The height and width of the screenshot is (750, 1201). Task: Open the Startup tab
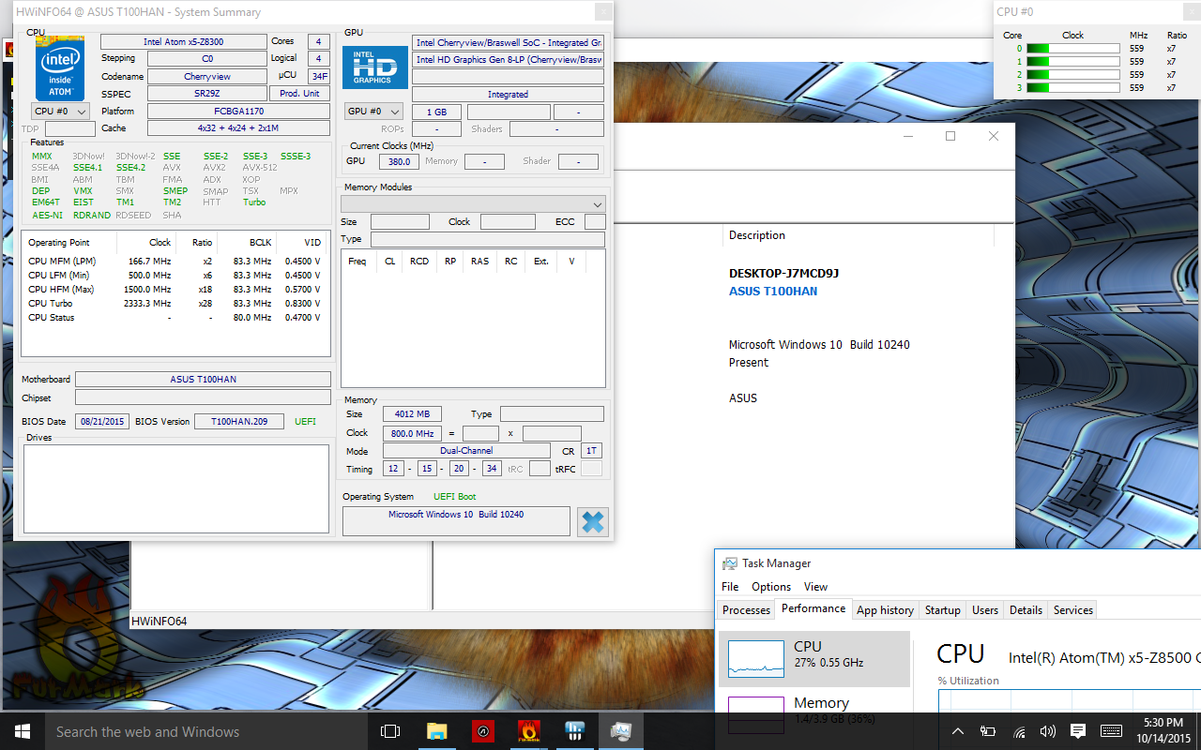pos(942,610)
